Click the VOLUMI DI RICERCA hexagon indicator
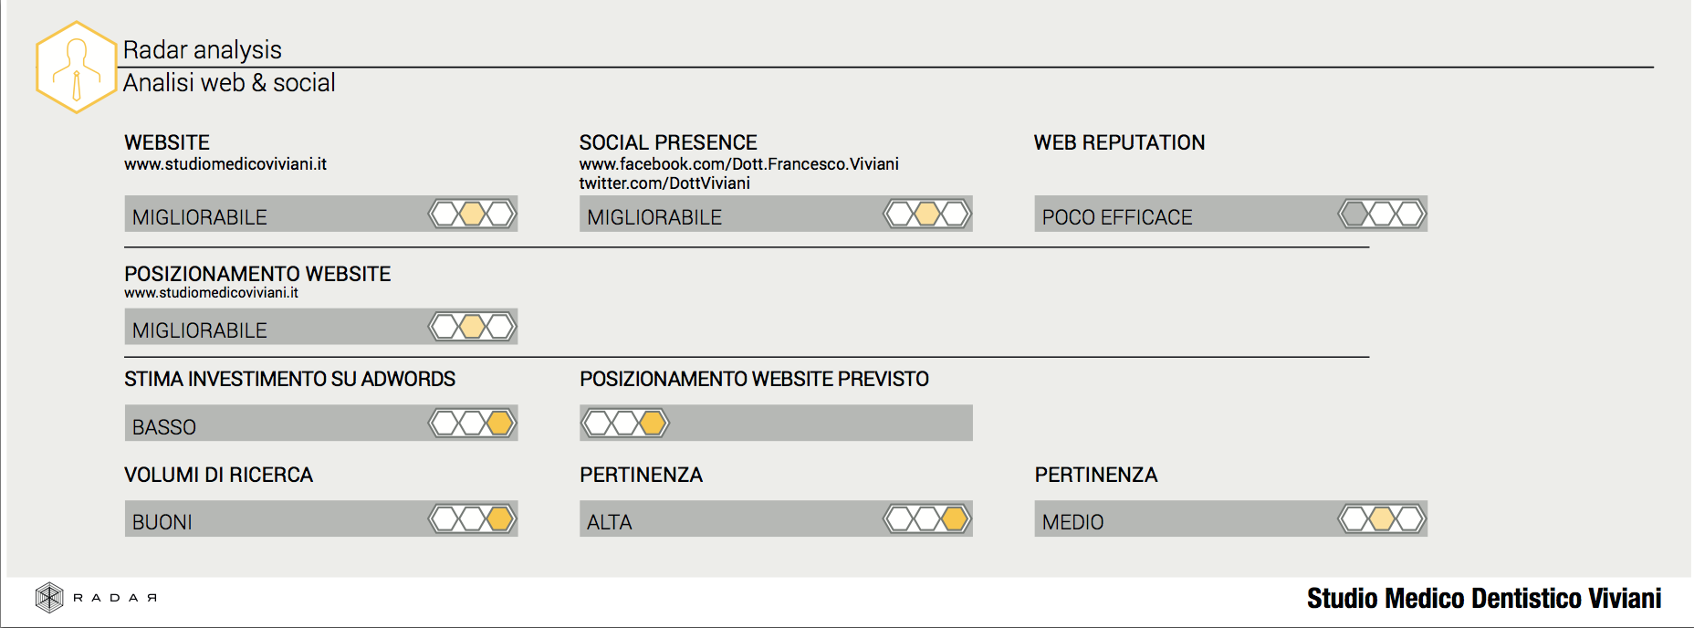 tap(473, 519)
